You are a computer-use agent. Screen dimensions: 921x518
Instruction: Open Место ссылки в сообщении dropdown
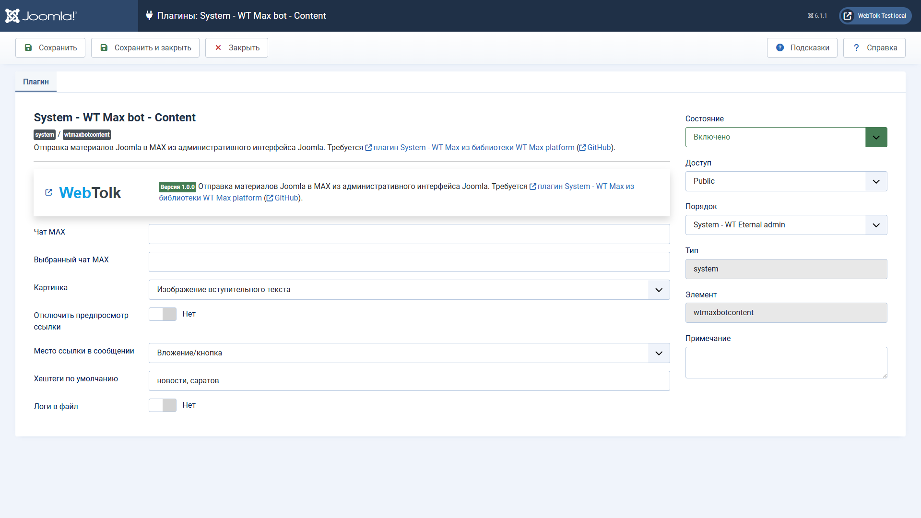[x=409, y=353]
